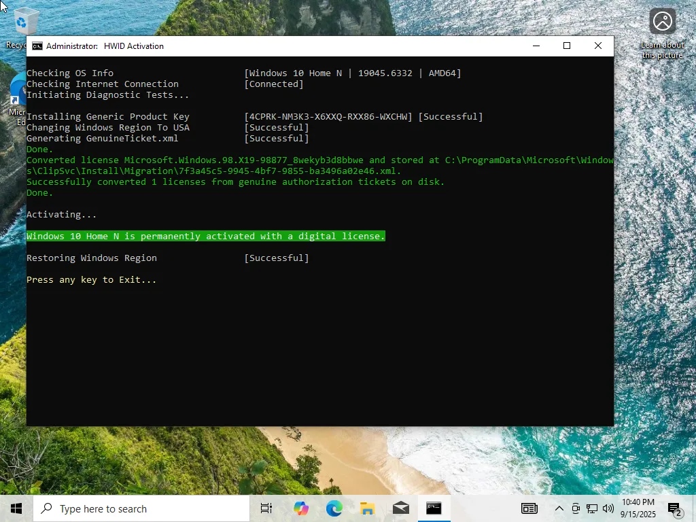This screenshot has height=522, width=696.
Task: Open the Windows Start menu
Action: pyautogui.click(x=16, y=508)
